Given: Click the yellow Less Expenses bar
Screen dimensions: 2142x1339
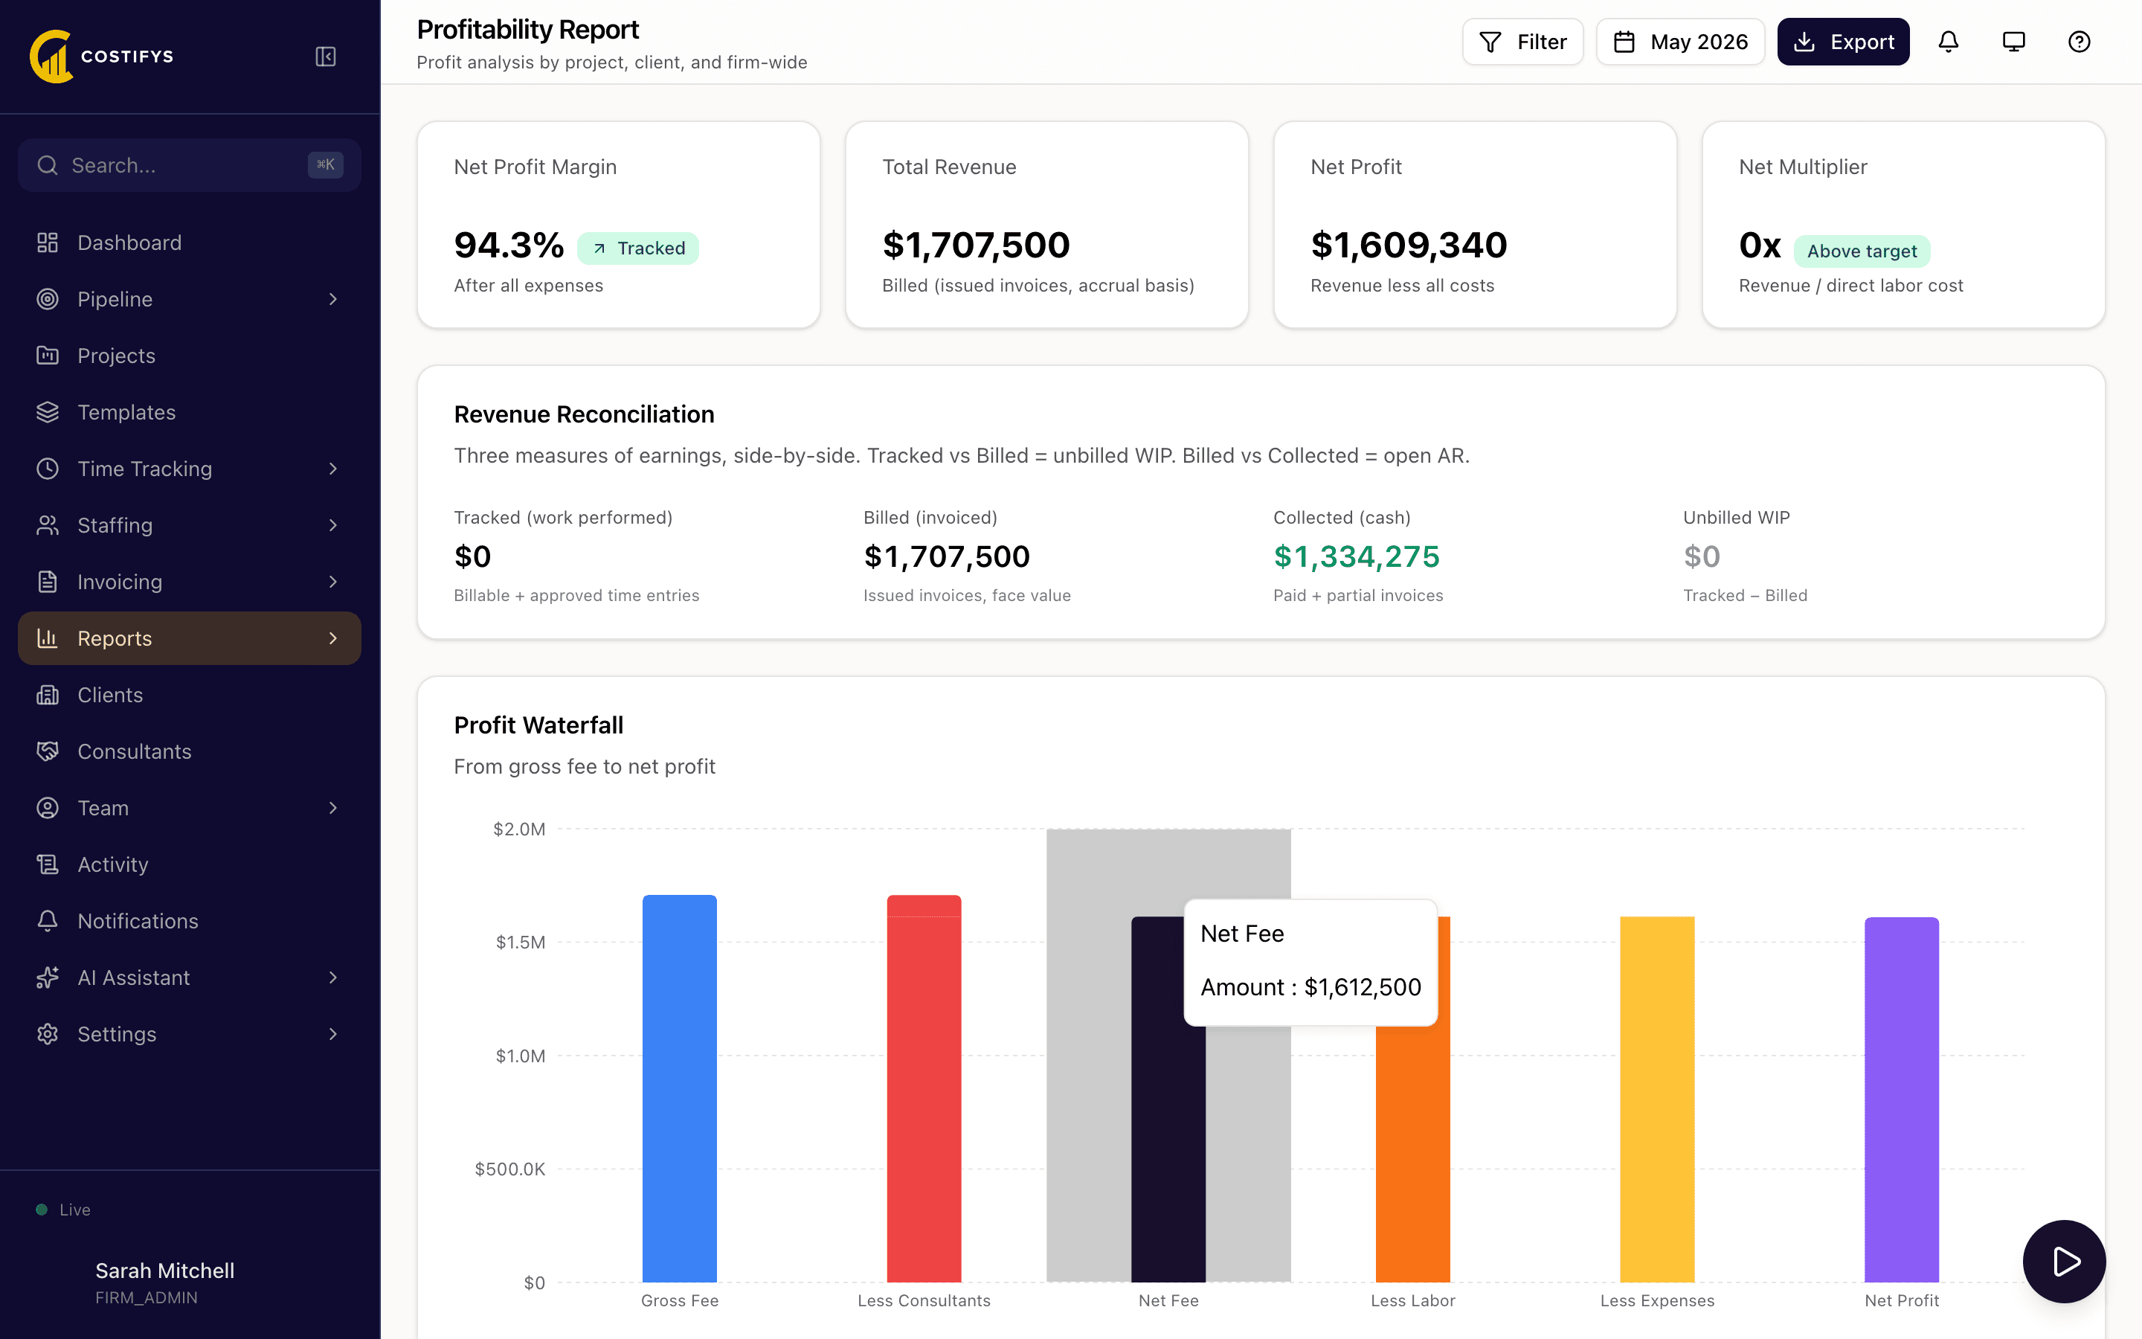Looking at the screenshot, I should (1657, 1099).
